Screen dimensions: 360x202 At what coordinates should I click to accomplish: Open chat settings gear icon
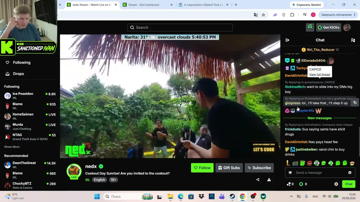pyautogui.click(x=336, y=184)
